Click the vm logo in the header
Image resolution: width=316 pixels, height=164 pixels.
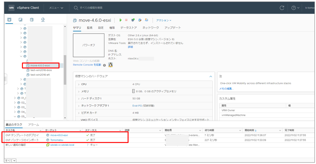point(11,8)
